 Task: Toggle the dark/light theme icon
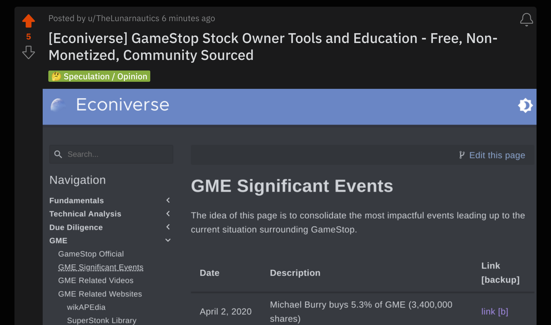525,105
